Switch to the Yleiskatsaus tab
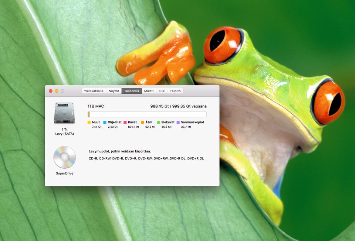The height and width of the screenshot is (241, 355). 94,91
